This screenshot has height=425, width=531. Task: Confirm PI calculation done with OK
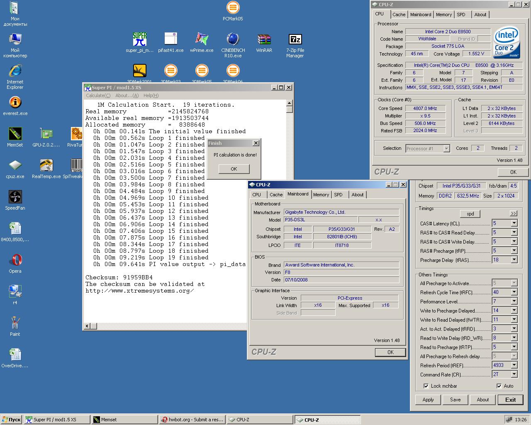(234, 169)
